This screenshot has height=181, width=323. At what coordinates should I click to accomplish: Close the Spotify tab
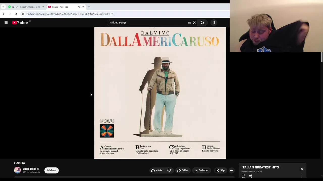pyautogui.click(x=43, y=7)
